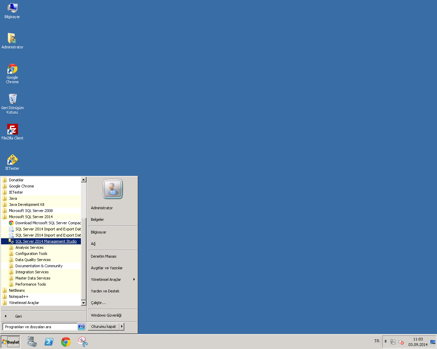Expand the Master Data Services folder
The width and height of the screenshot is (437, 349).
click(41, 278)
